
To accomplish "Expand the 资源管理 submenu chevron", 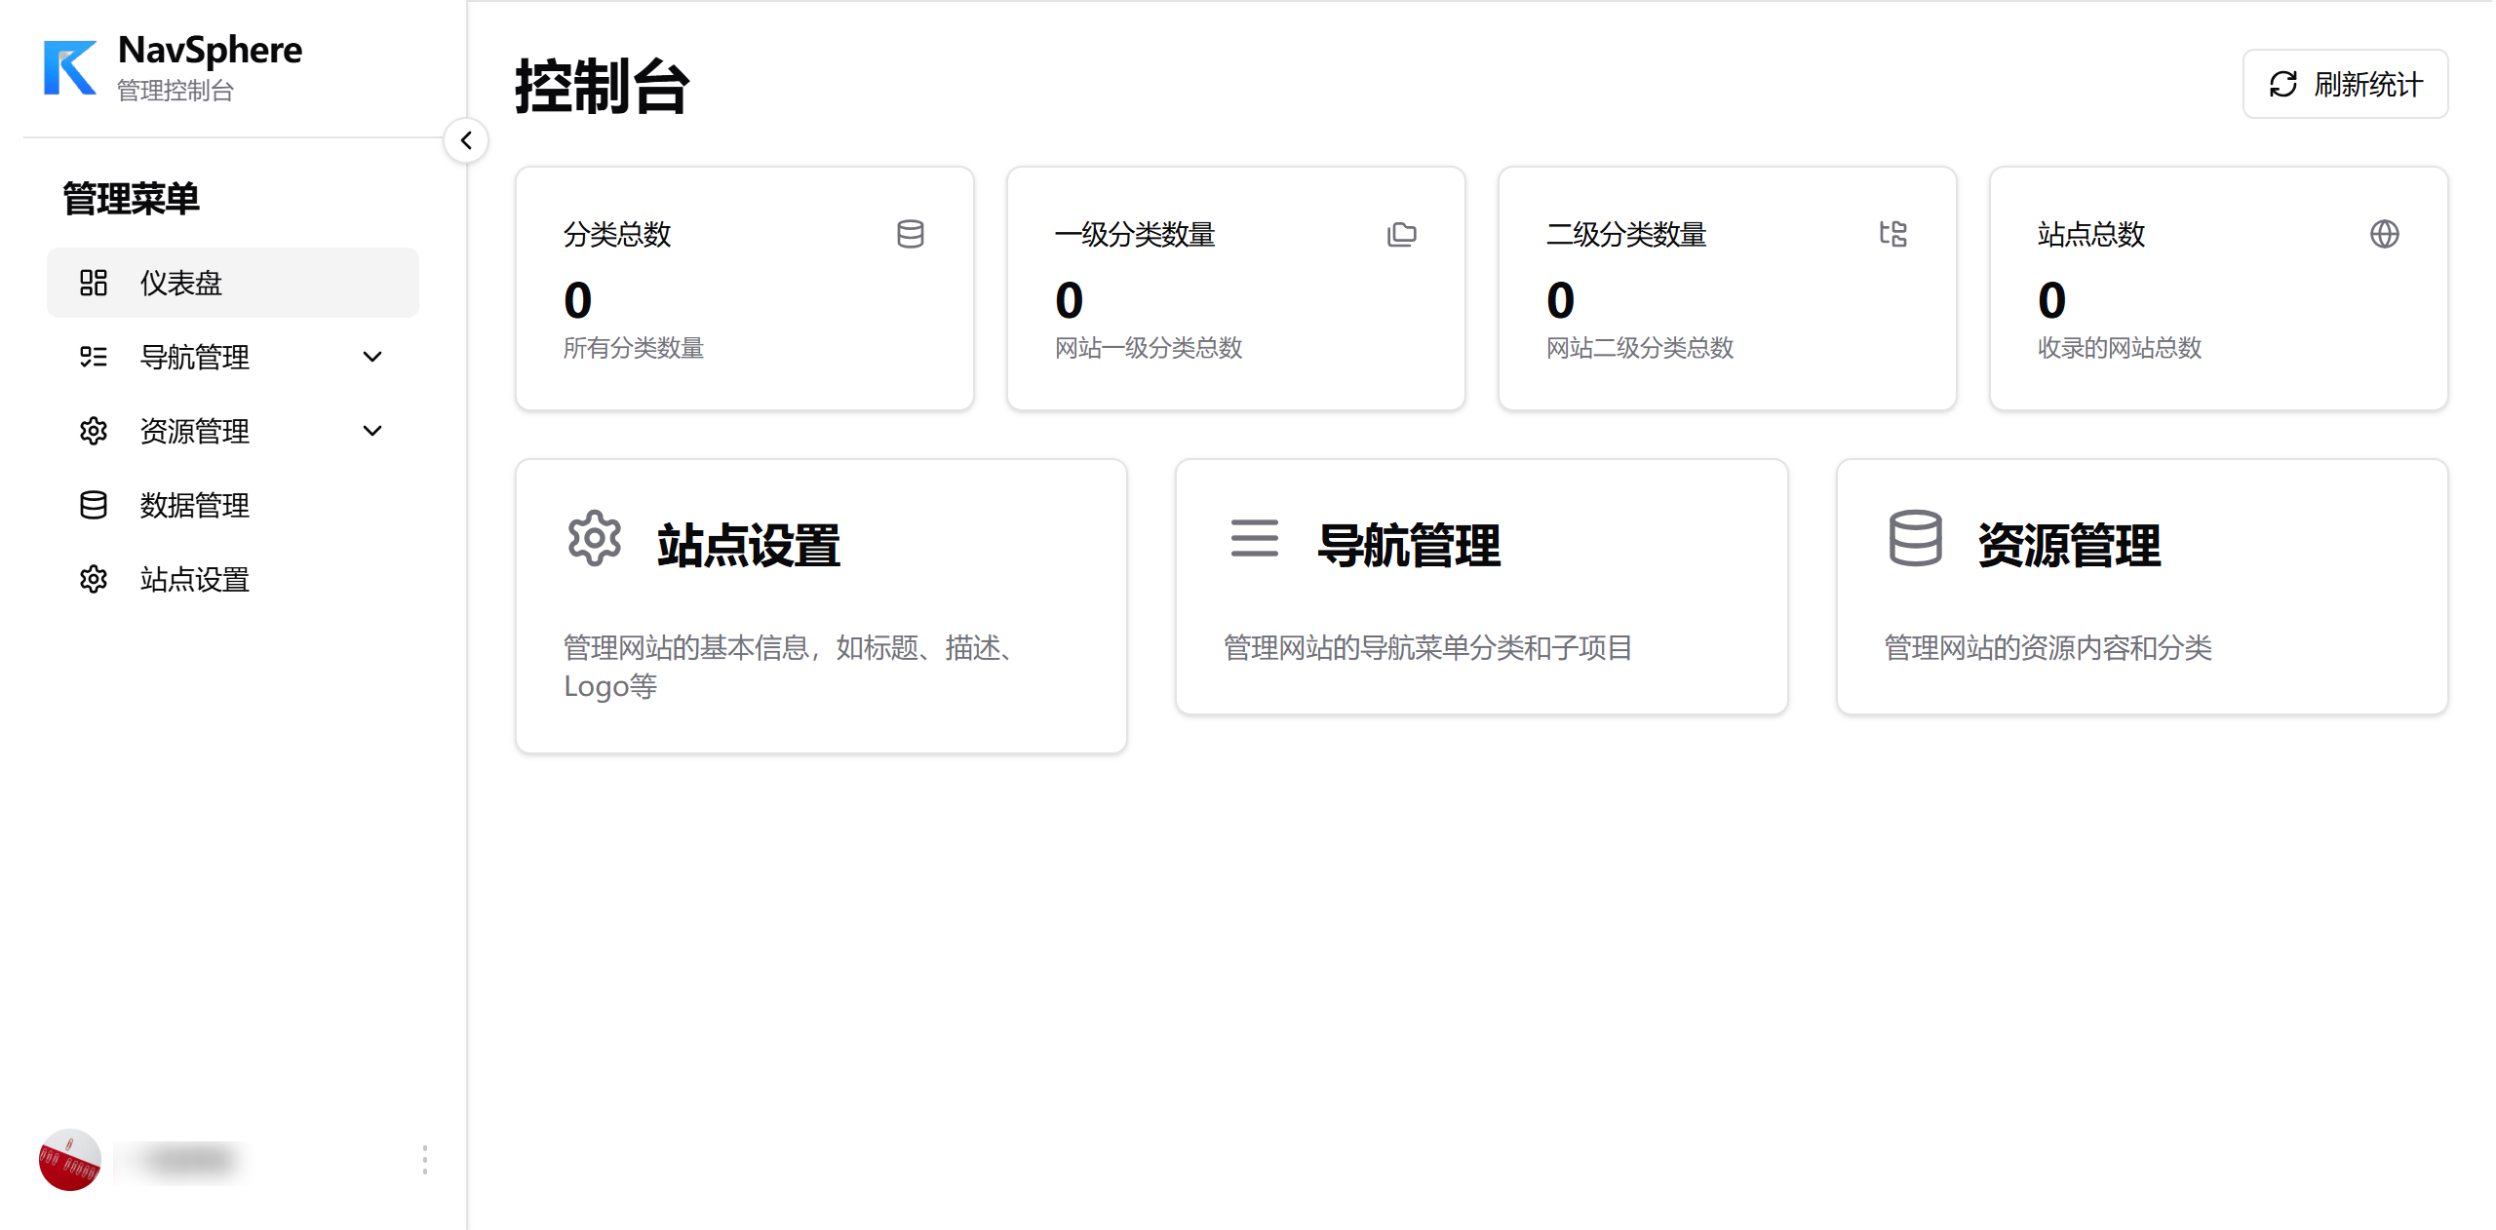I will (x=372, y=431).
